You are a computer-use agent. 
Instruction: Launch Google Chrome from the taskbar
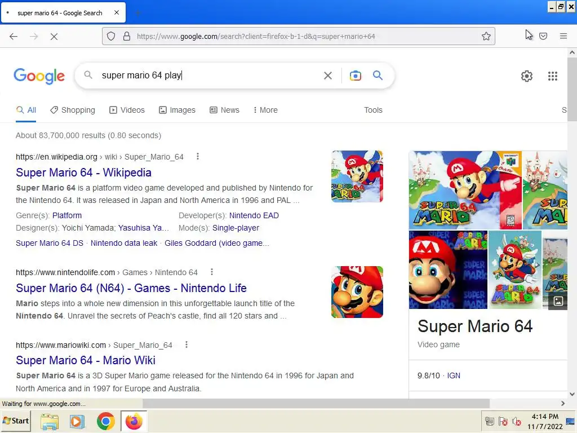tap(105, 422)
